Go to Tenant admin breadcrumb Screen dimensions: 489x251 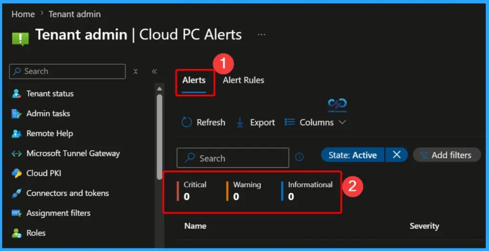74,14
